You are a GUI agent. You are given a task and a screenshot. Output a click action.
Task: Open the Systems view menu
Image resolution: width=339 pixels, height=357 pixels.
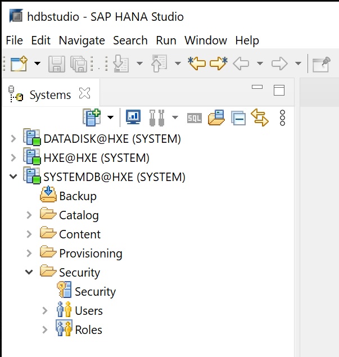282,118
